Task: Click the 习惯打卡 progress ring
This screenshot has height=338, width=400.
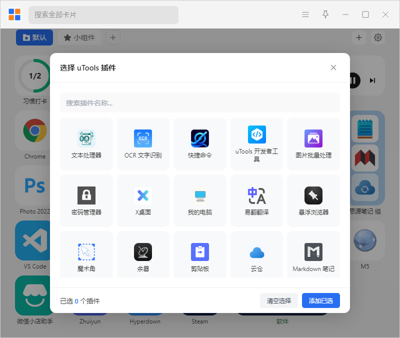Action: [x=34, y=76]
